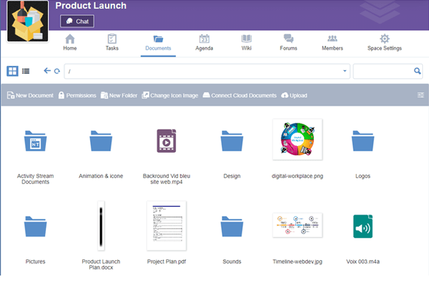Viewport: 429px width, 296px height.
Task: Click the Upload button
Action: point(294,96)
